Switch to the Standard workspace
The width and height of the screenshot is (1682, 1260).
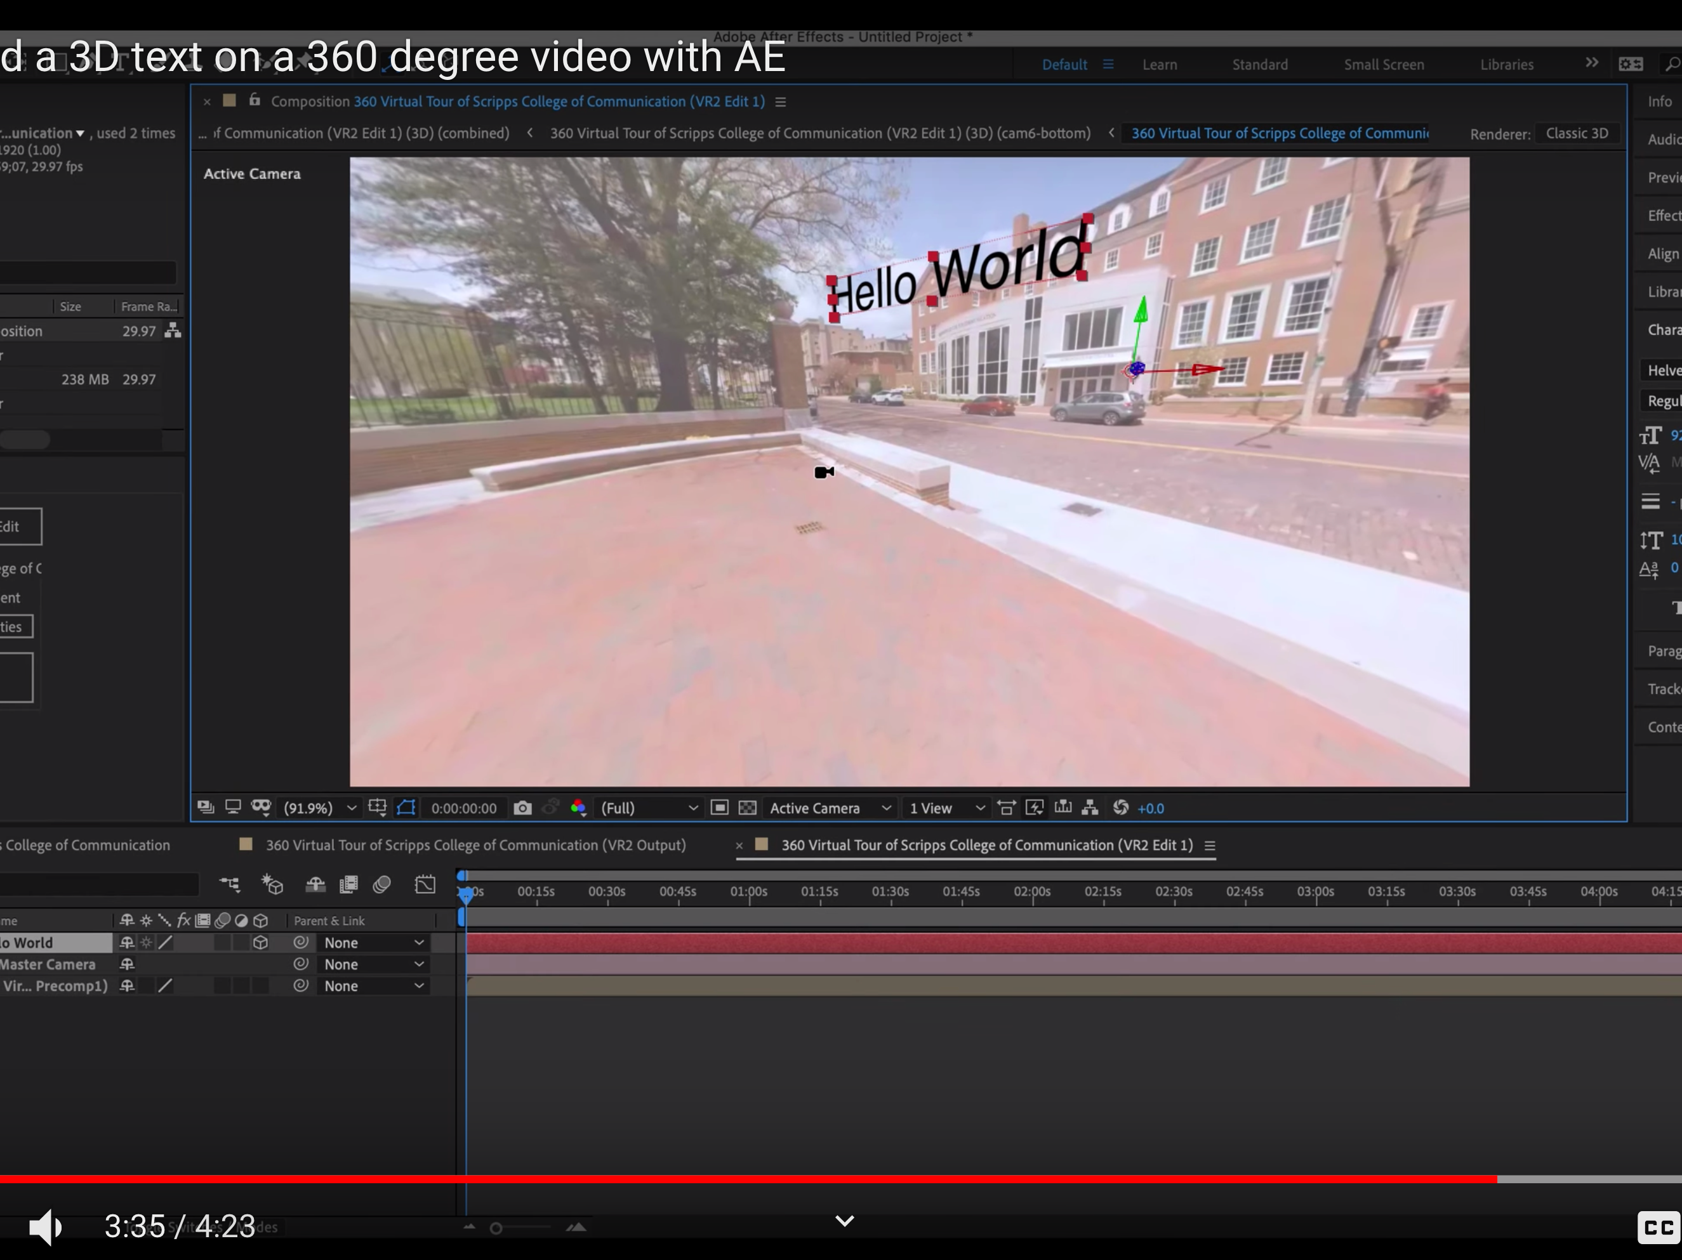tap(1260, 65)
